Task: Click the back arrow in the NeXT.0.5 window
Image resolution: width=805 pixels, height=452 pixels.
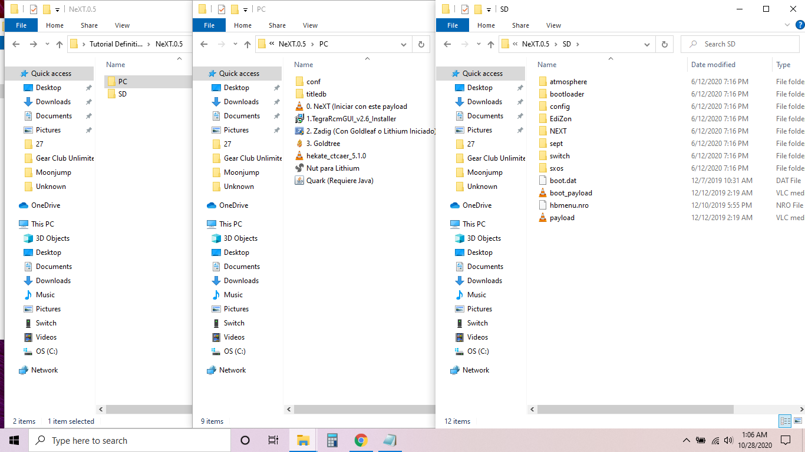Action: pyautogui.click(x=16, y=44)
